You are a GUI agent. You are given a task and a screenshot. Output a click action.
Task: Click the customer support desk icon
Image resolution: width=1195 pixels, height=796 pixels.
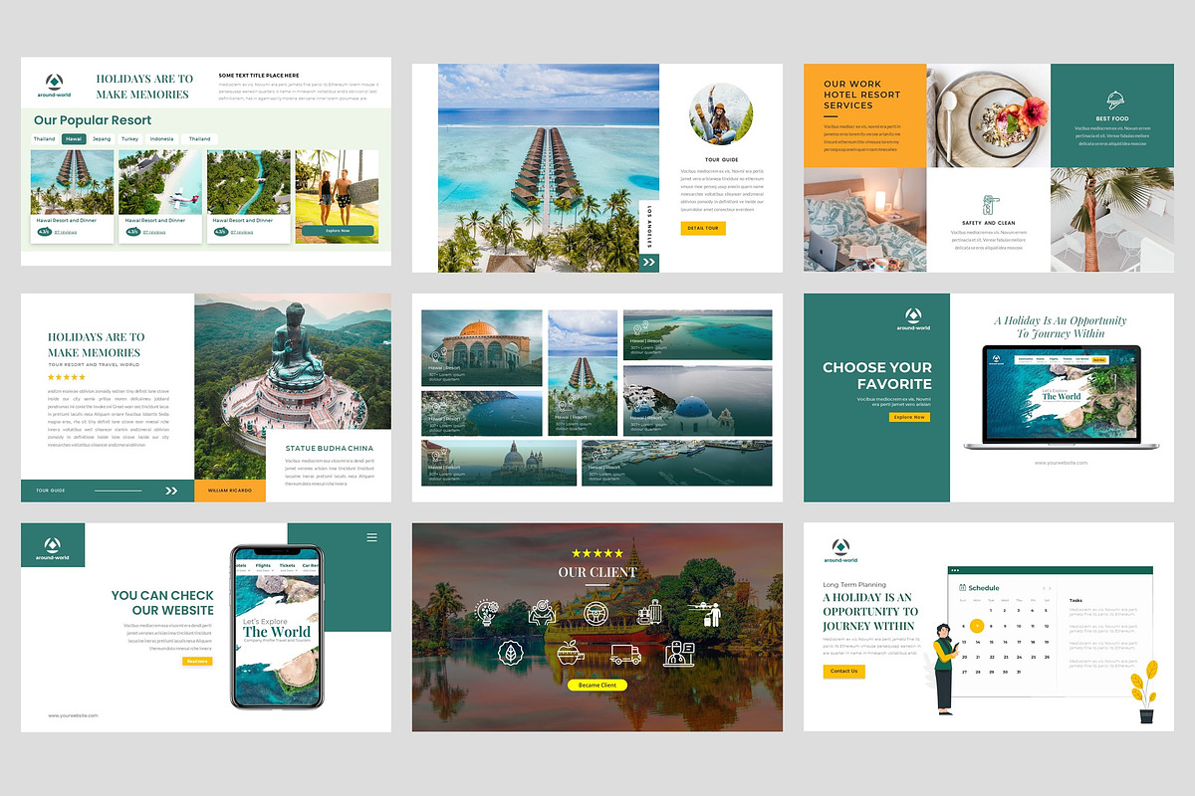pos(679,655)
